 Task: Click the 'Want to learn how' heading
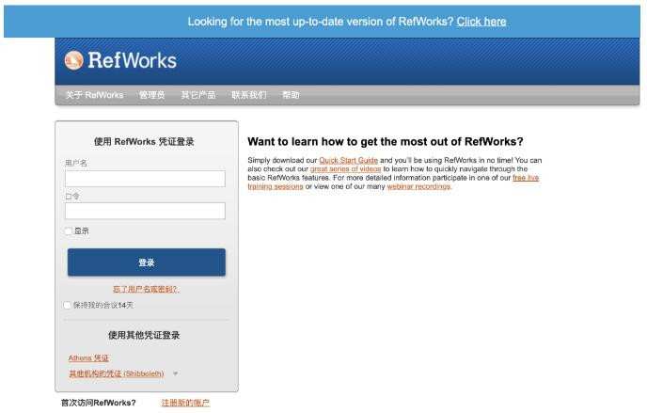tap(386, 141)
